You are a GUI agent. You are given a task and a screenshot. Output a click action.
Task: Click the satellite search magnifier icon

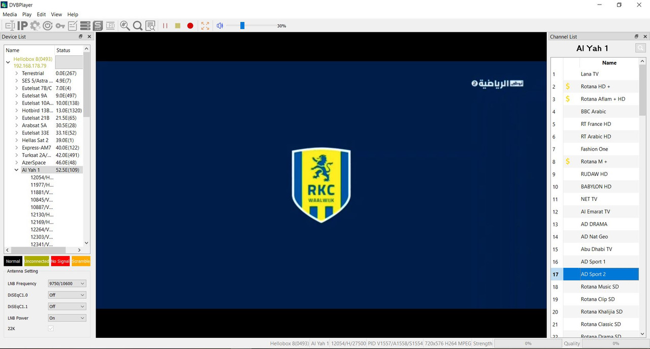coord(125,25)
